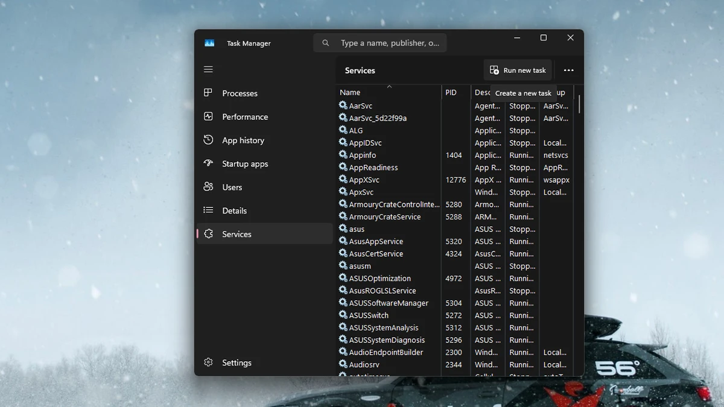Image resolution: width=724 pixels, height=407 pixels.
Task: Click the gear icon beside AsusCertService
Action: click(x=343, y=254)
